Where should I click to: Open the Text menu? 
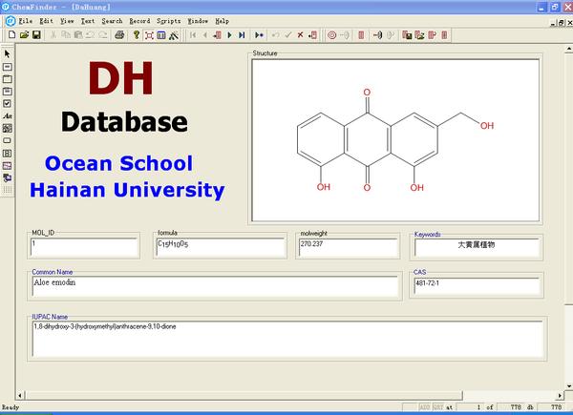point(88,21)
